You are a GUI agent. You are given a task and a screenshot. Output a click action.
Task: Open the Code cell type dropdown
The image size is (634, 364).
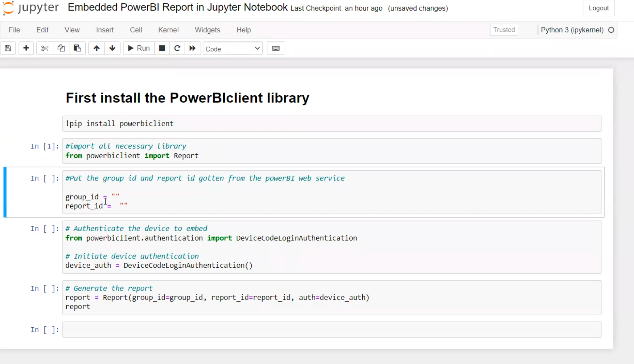tap(233, 49)
